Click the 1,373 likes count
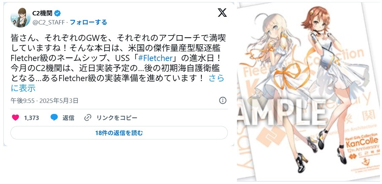 31,118
